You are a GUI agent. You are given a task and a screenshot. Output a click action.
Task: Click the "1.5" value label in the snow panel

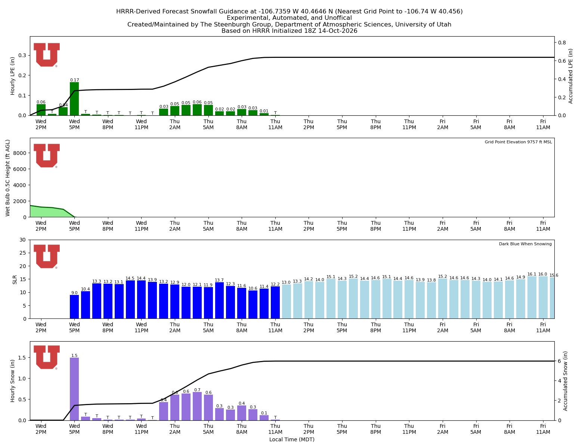pyautogui.click(x=74, y=355)
